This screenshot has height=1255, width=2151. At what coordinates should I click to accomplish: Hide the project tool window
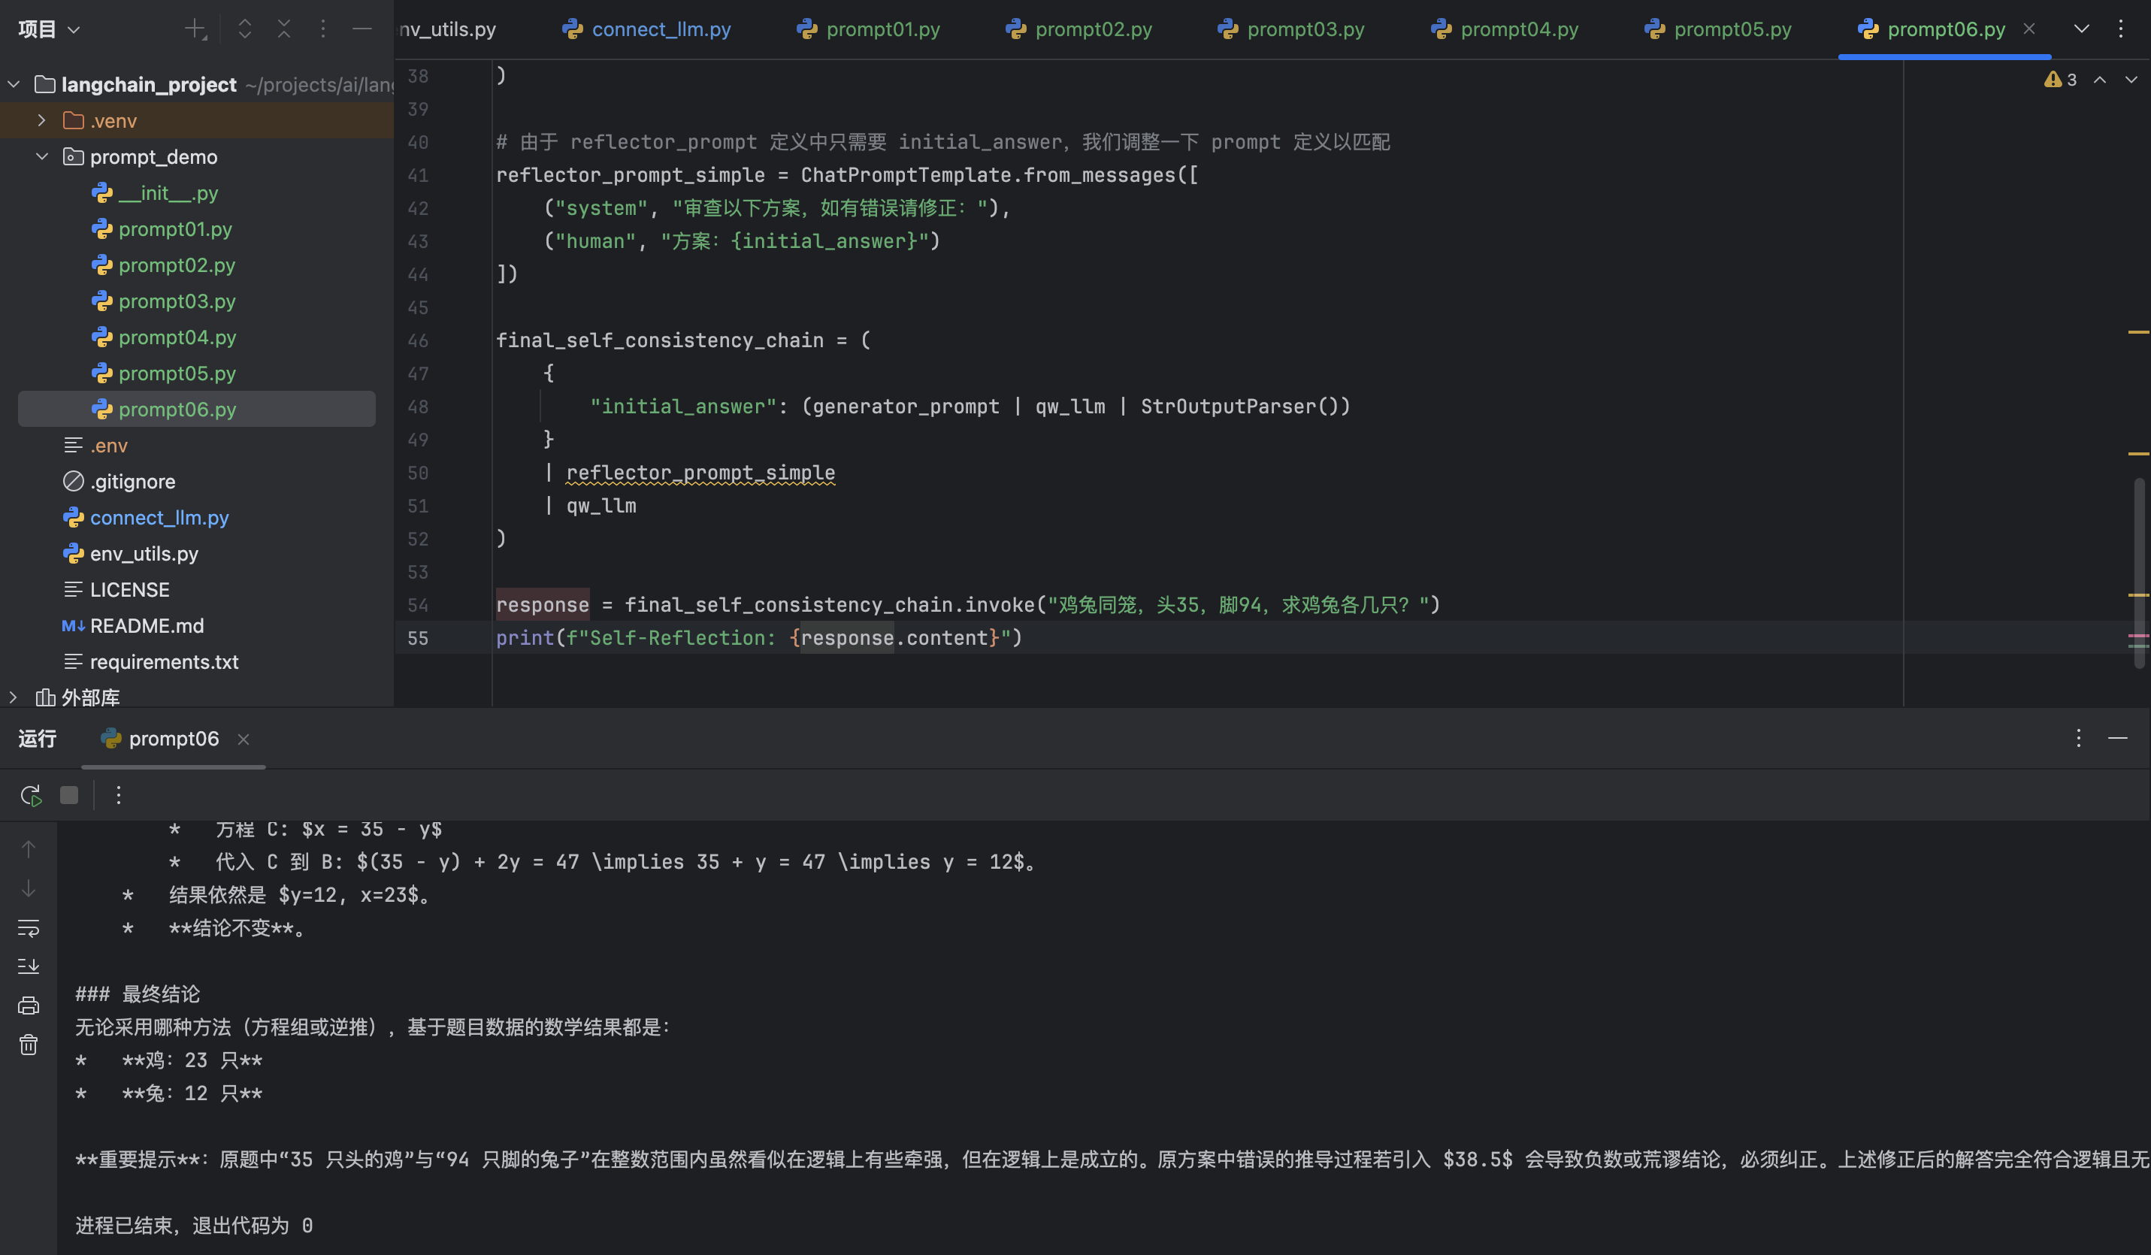[362, 29]
